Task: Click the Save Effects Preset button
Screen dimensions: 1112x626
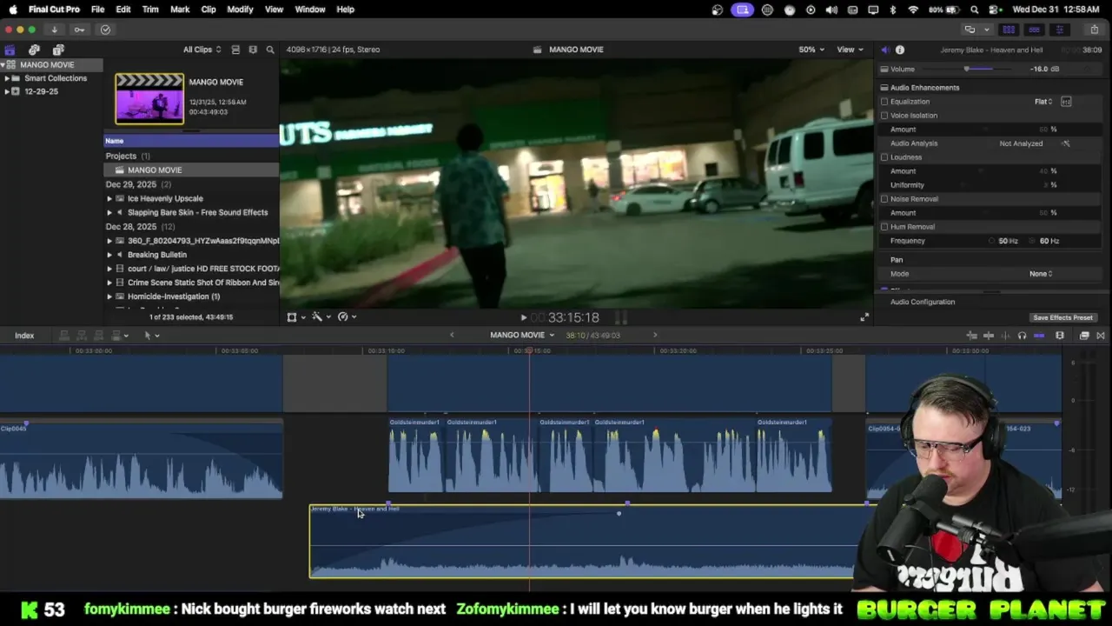Action: tap(1062, 318)
